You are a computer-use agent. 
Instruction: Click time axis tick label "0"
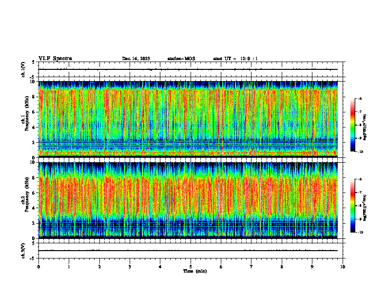(x=39, y=267)
